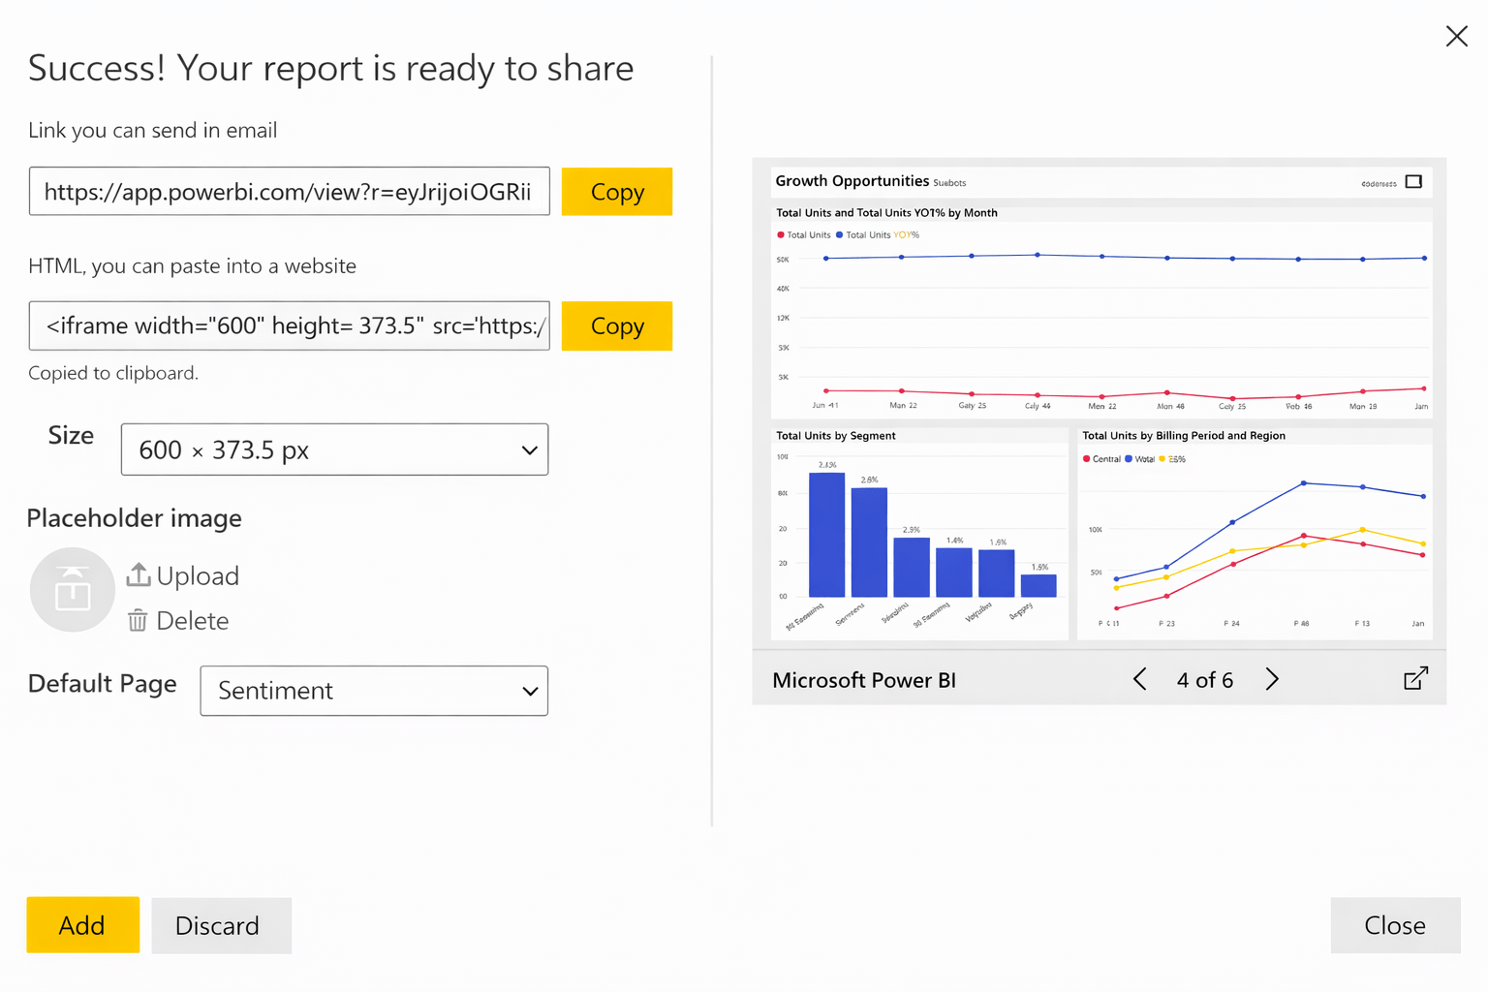Click the Upload icon for placeholder image
Image resolution: width=1488 pixels, height=992 pixels.
139,574
